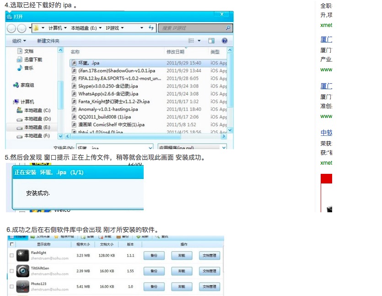Open the recent pages arrow beside the Forward button
Image resolution: width=382 pixels, height=296 pixels.
[x=30, y=28]
